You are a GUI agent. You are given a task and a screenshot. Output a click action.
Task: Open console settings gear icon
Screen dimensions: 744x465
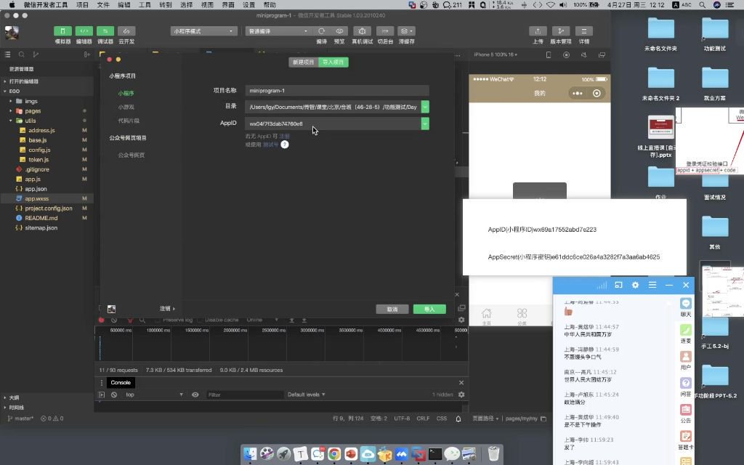[461, 395]
